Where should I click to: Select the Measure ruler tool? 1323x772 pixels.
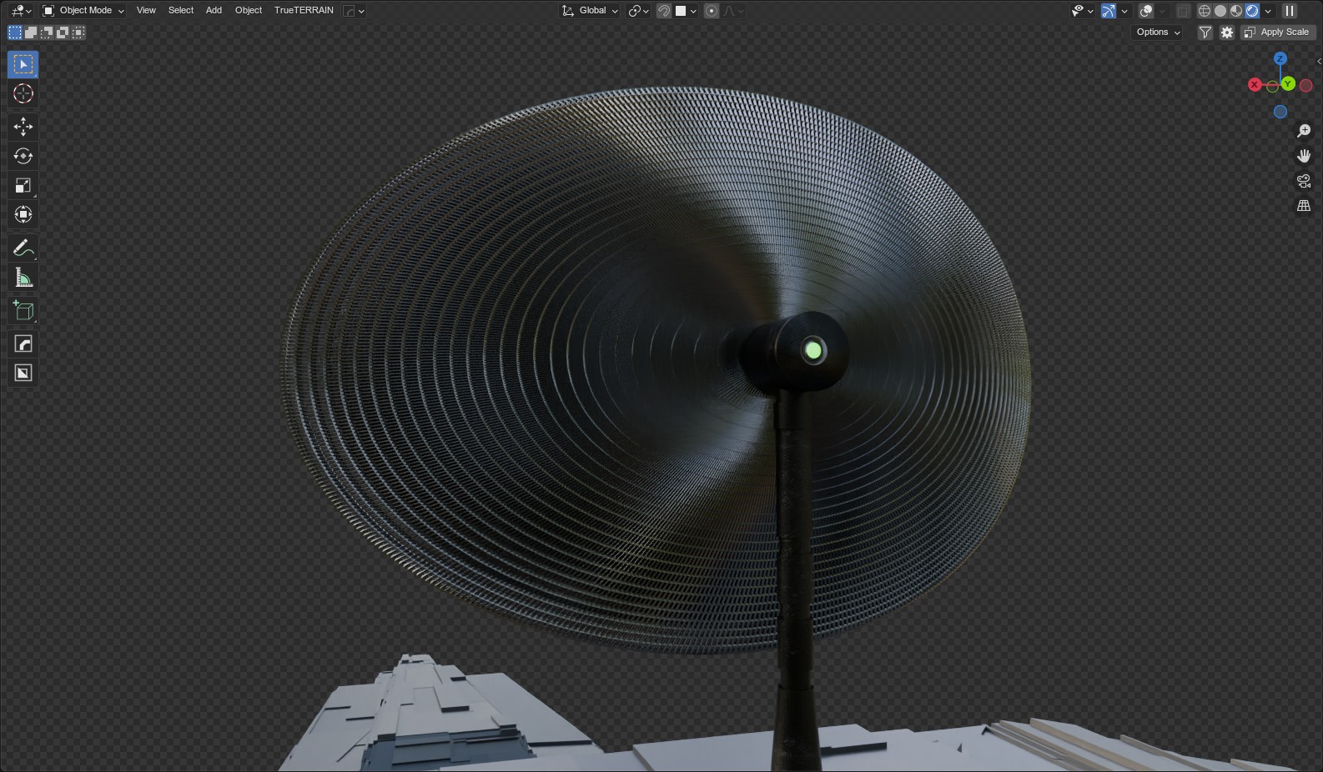23,277
